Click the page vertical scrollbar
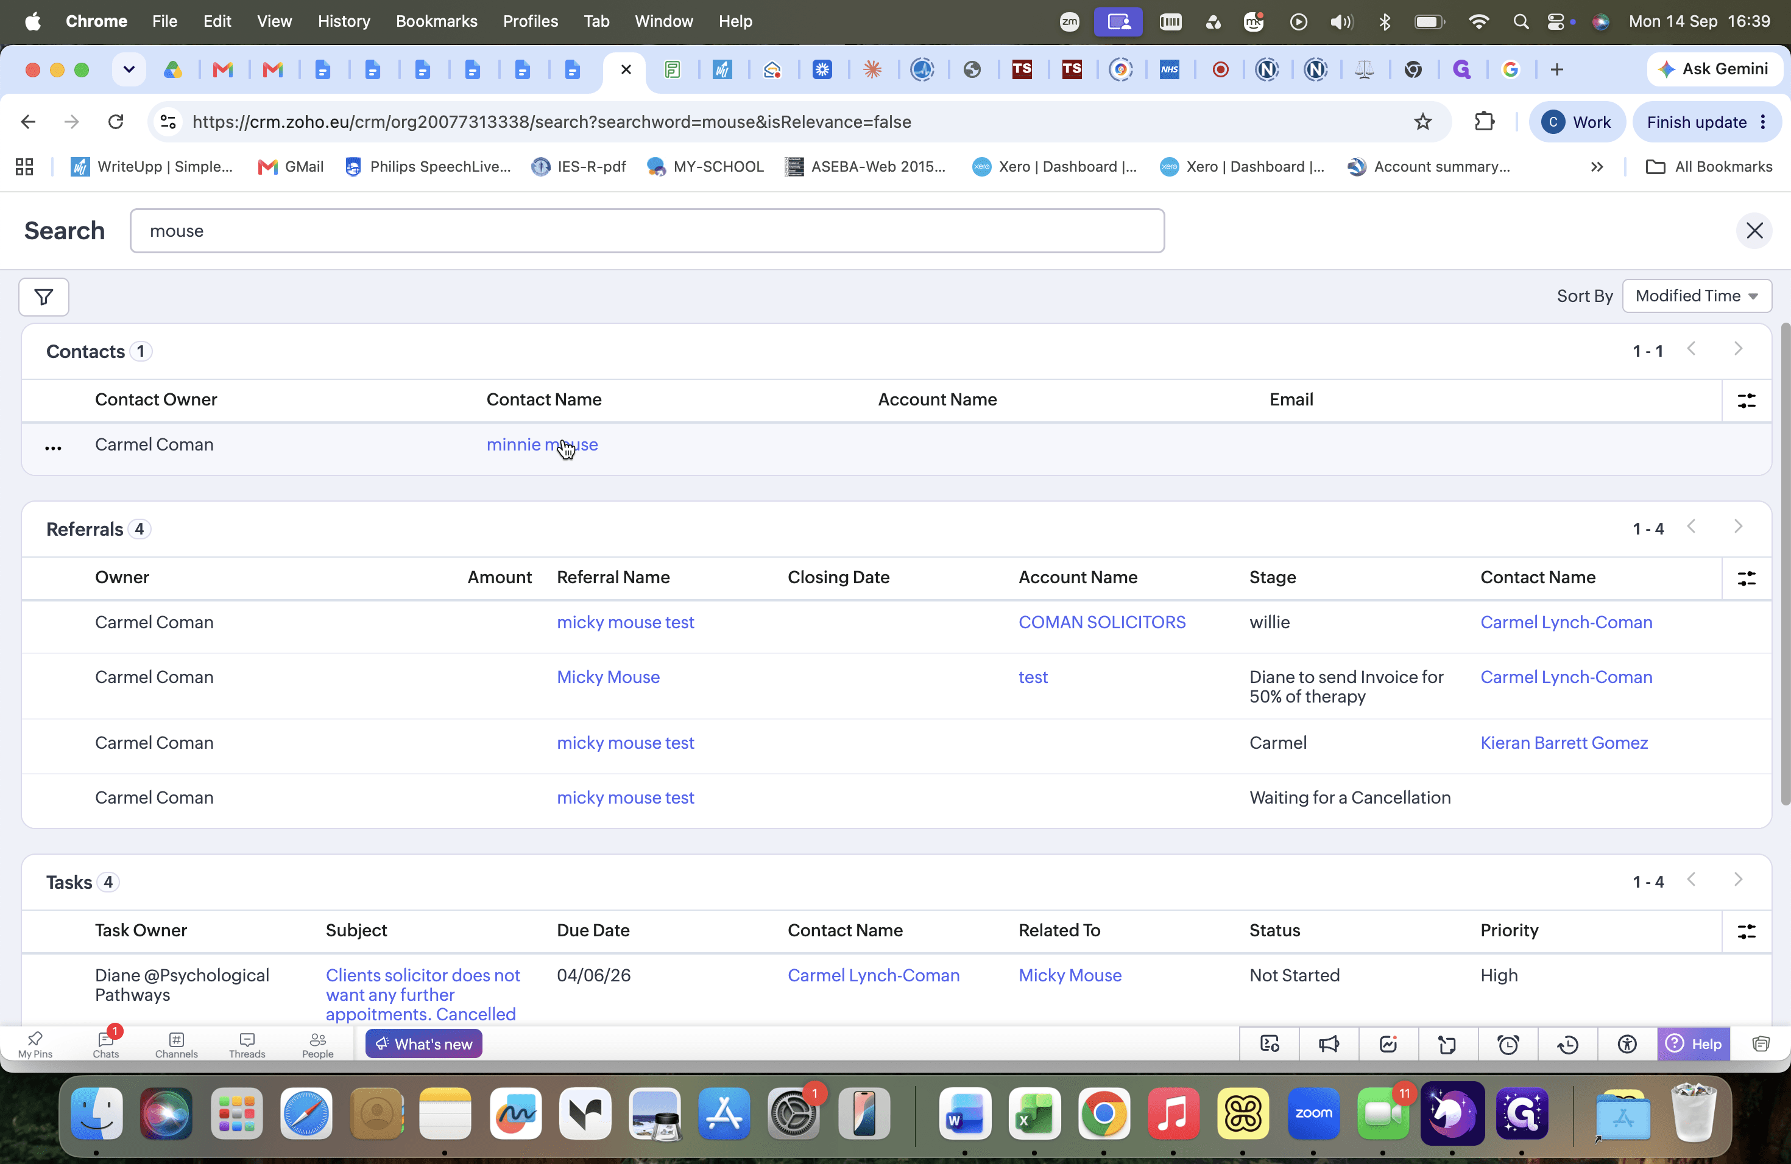 1785,564
